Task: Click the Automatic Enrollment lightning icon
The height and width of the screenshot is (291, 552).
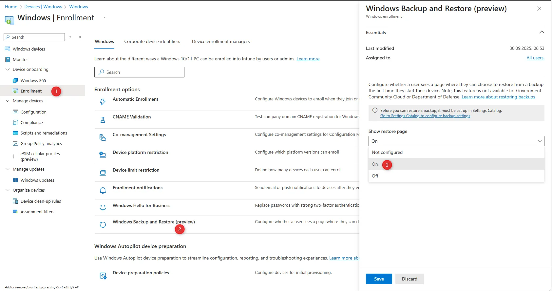Action: click(103, 102)
